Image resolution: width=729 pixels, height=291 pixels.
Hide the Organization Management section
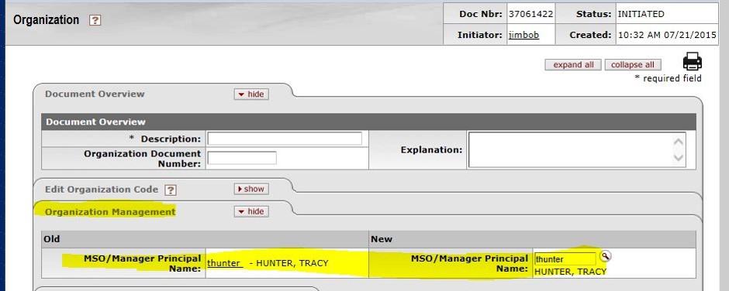point(251,211)
